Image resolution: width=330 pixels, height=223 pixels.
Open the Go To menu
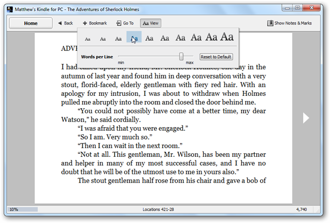coord(125,23)
